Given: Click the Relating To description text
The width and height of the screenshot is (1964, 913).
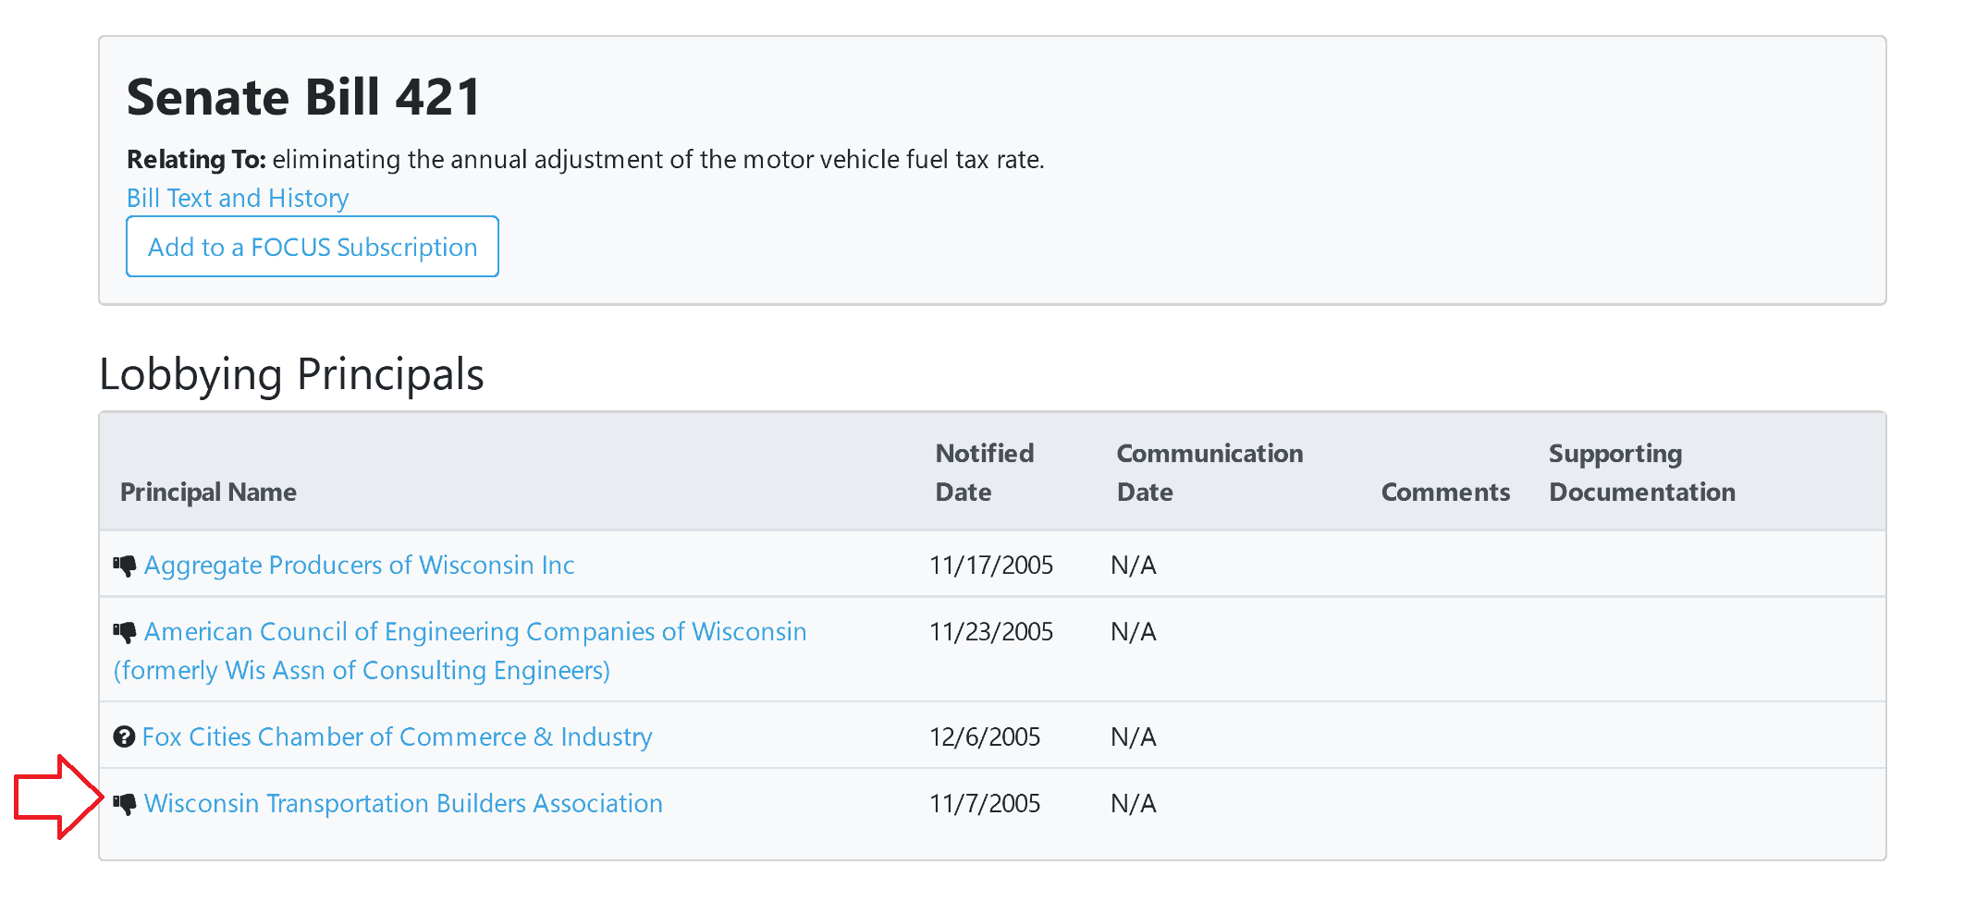Looking at the screenshot, I should (585, 159).
